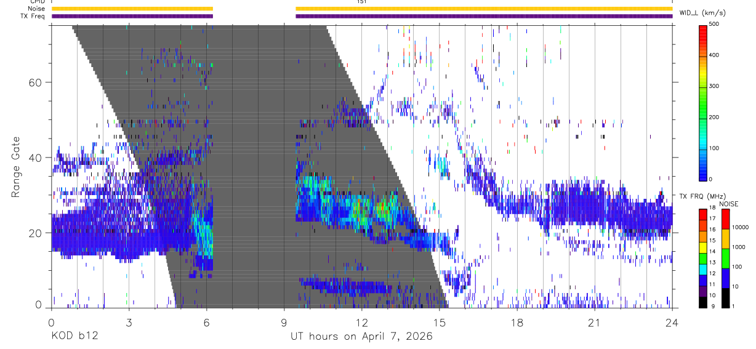Click the 3 tick label on the UT hours axis
This screenshot has width=756, height=349.
click(x=129, y=323)
